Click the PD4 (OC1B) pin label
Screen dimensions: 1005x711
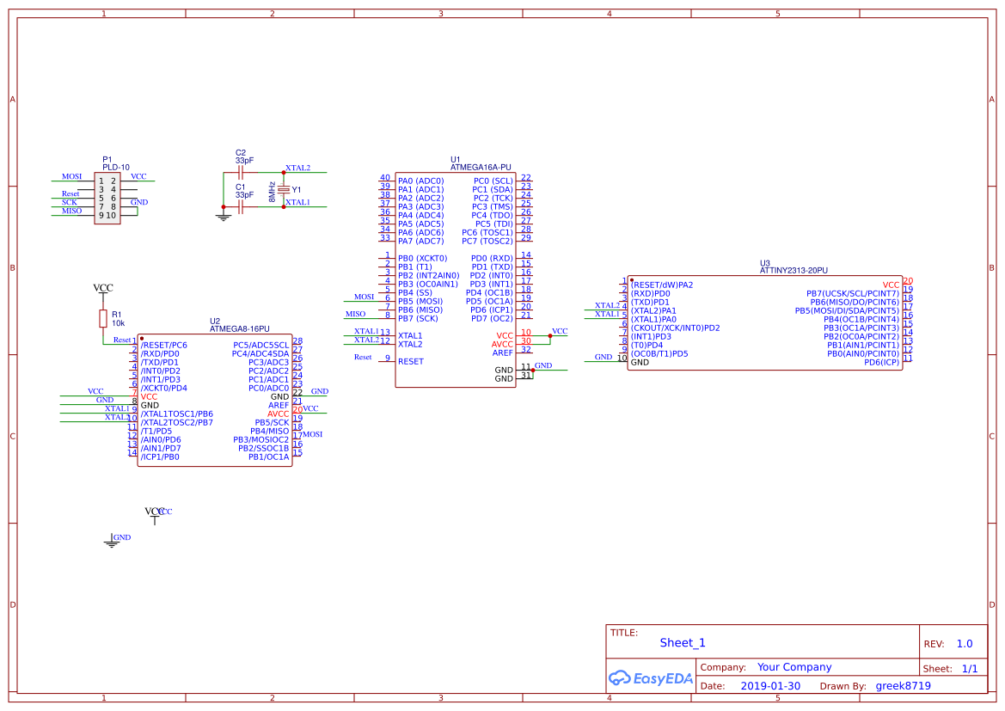click(489, 293)
